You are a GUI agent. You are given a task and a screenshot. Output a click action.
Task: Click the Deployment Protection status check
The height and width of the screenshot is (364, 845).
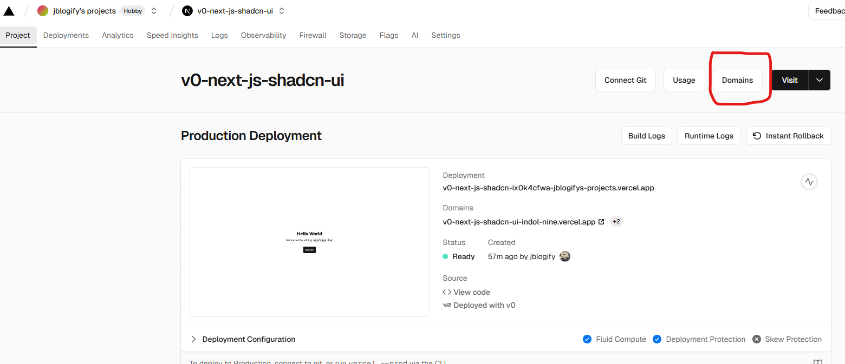[657, 339]
